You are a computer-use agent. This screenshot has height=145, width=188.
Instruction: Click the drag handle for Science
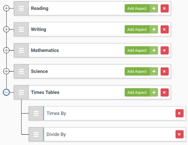coord(21,72)
